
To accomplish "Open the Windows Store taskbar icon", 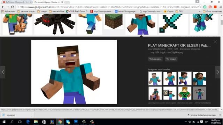I will (44, 122).
